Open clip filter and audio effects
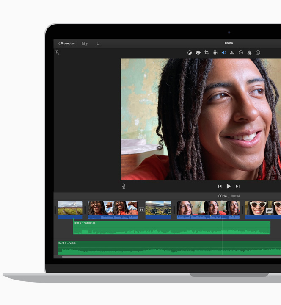 pos(249,53)
